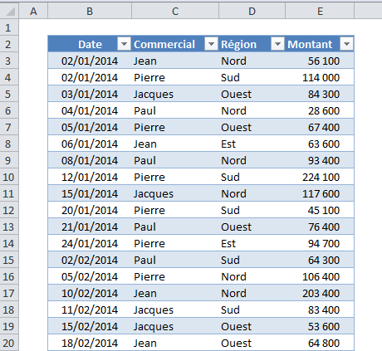Select row 19 header
Image resolution: width=382 pixels, height=351 pixels.
9,326
